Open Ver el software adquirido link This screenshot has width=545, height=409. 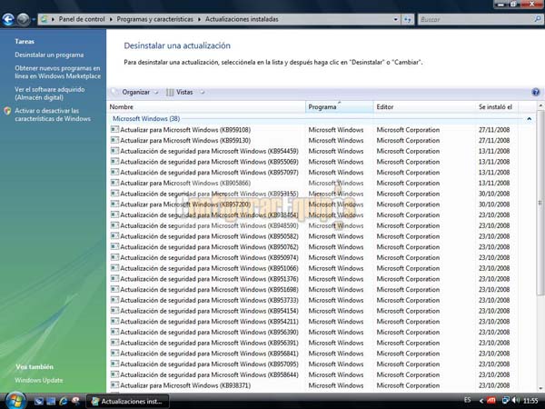(x=50, y=94)
